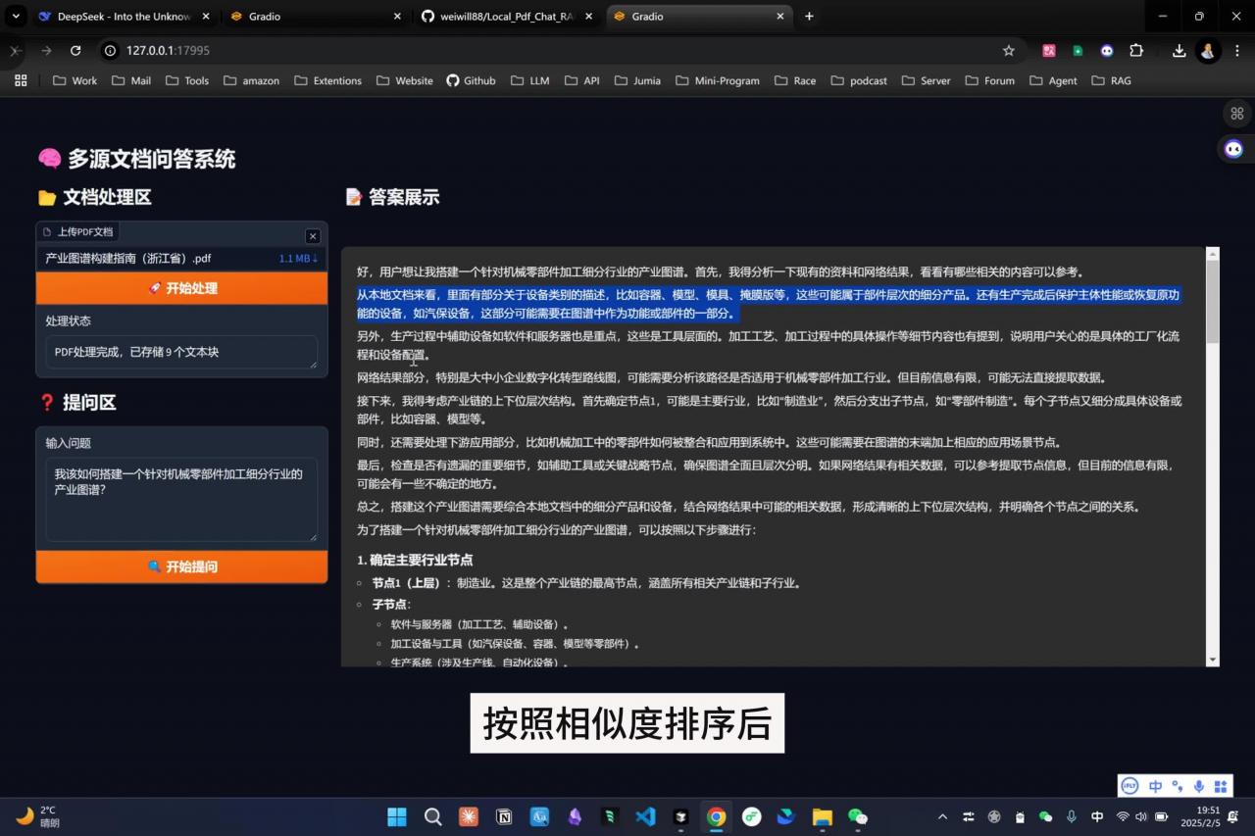The height and width of the screenshot is (836, 1255).
Task: Open the weather widget showing 2°C
Action: coord(39,816)
